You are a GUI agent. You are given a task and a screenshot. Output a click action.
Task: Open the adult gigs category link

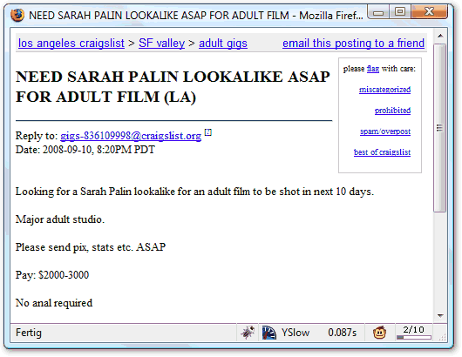click(223, 44)
